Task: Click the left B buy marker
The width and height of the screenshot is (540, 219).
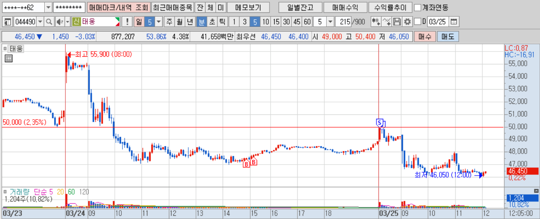Action: pyautogui.click(x=246, y=165)
